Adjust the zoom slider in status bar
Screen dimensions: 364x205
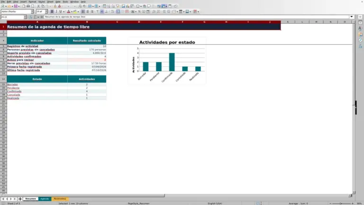(341, 204)
